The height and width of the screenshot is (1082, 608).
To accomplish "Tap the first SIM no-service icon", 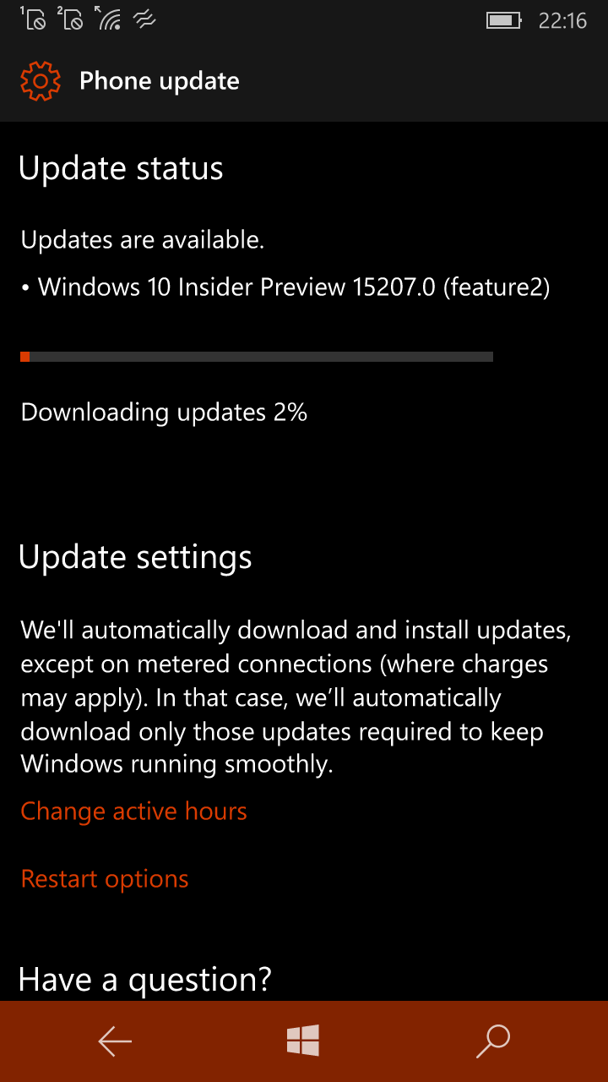I will 32,19.
